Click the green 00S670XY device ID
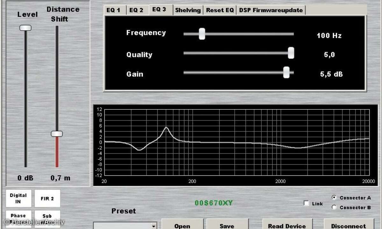Image resolution: width=382 pixels, height=229 pixels. tap(214, 203)
